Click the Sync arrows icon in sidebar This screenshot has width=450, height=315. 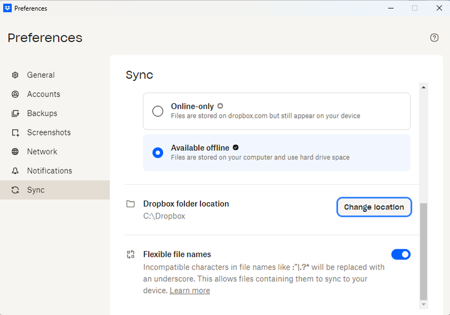(x=15, y=190)
